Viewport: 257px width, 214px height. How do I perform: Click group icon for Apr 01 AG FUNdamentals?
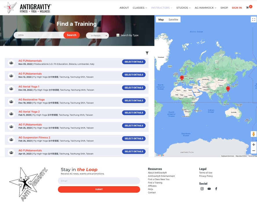(x=11, y=153)
